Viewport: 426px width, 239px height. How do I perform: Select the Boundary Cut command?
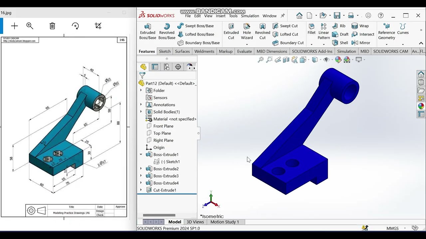[288, 43]
